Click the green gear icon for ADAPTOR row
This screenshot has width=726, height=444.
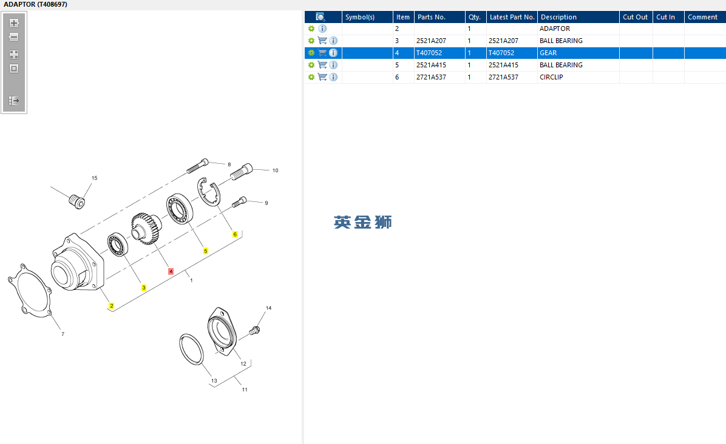[311, 29]
